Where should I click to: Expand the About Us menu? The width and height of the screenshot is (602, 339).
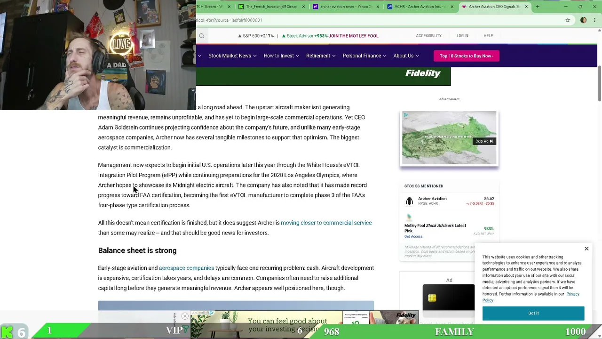(x=406, y=56)
